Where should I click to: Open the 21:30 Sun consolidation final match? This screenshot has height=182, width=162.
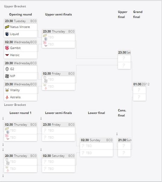(x=124, y=147)
